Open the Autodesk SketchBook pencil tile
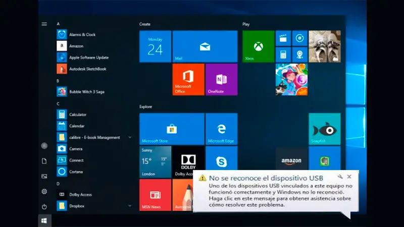 tap(183, 195)
